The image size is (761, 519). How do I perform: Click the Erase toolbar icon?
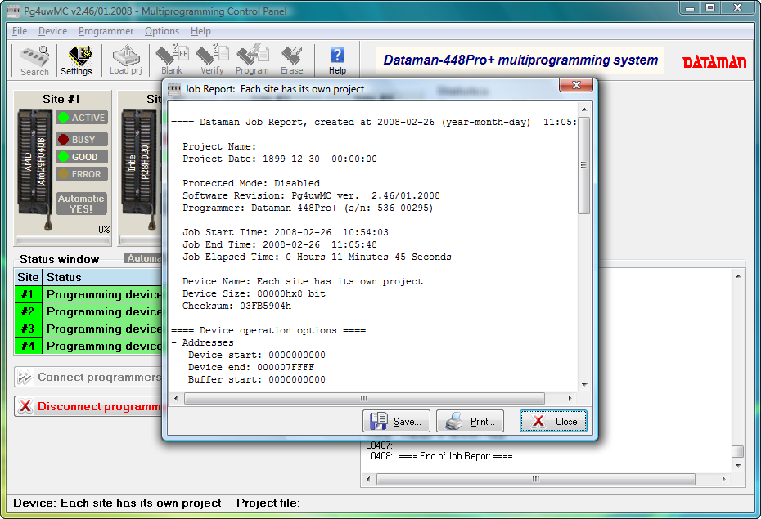[x=291, y=60]
